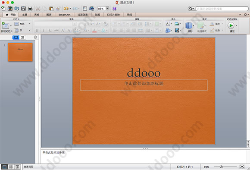The height and width of the screenshot is (170, 250).
Task: Open the 幻灯片放映 tab
Action: pos(113,15)
